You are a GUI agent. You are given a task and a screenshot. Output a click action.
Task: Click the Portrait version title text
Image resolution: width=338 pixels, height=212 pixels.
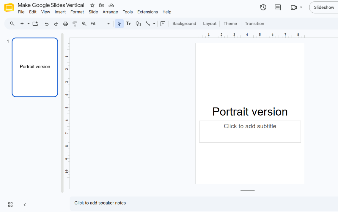(250, 112)
